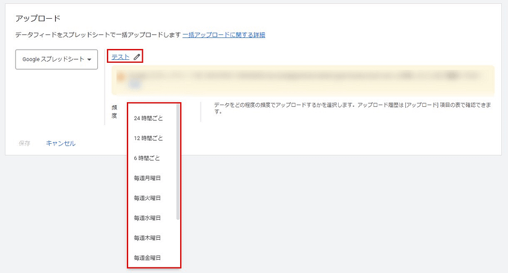Click the 頻度 field label
The width and height of the screenshot is (508, 273).
(x=115, y=111)
